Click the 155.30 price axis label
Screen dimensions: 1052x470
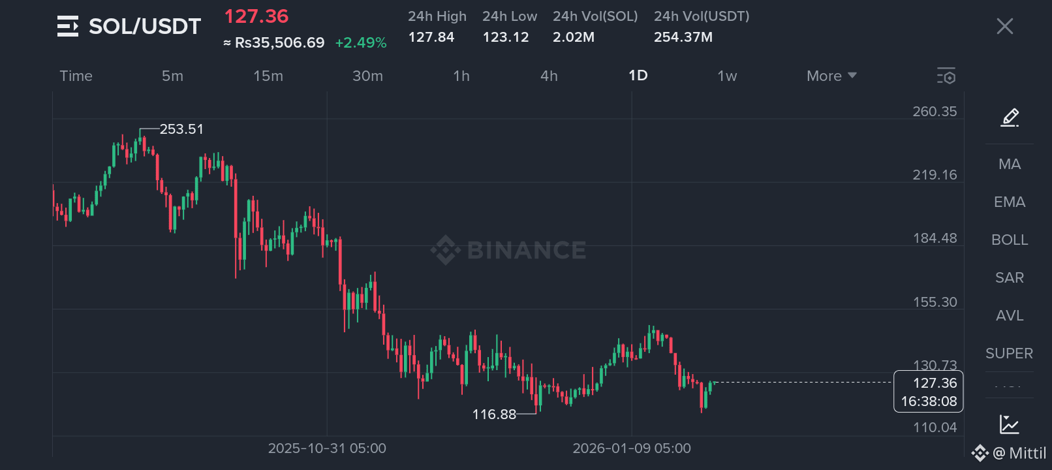[x=935, y=302]
